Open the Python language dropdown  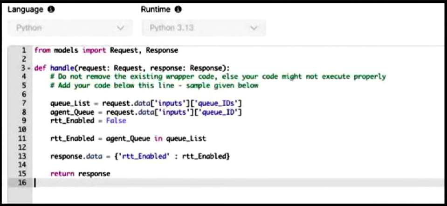pos(70,28)
